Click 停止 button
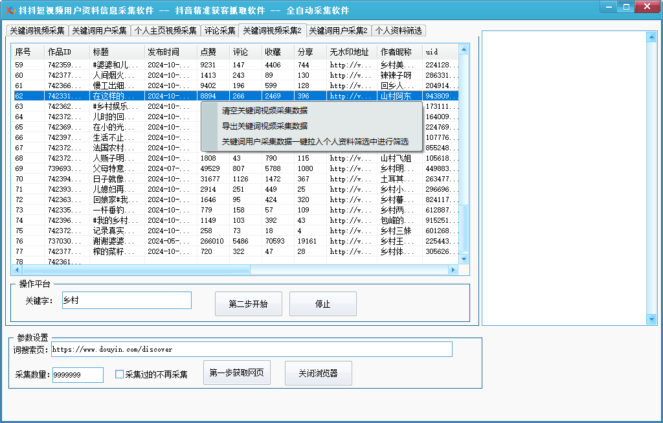Screen dimensions: 663x423 [322, 304]
